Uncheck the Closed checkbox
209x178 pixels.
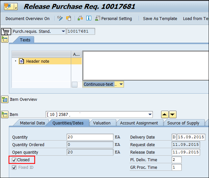[x=14, y=160]
